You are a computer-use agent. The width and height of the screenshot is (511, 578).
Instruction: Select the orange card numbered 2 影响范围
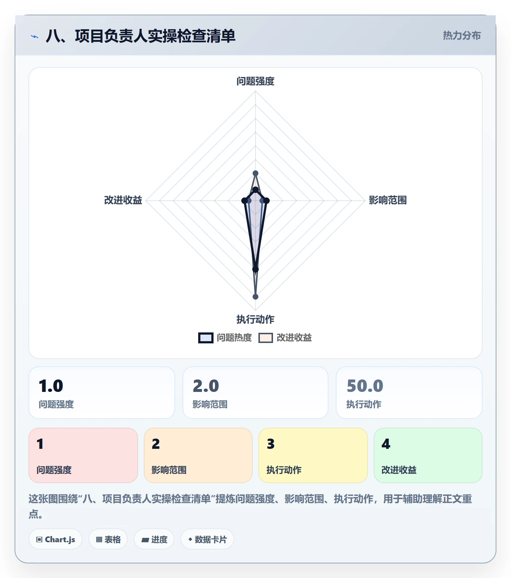tap(198, 455)
